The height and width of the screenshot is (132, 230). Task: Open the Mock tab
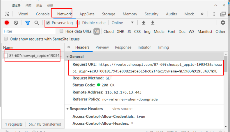[x=189, y=14]
